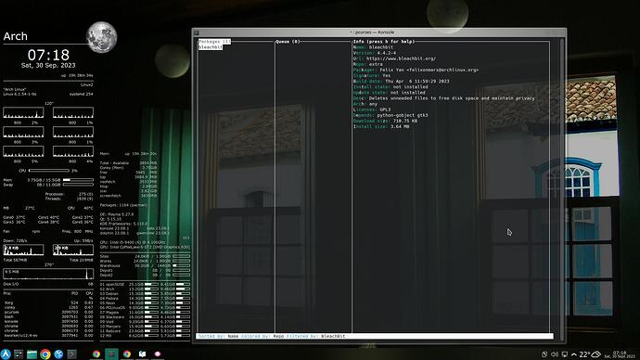The height and width of the screenshot is (360, 640).
Task: Click the Konsole window menu icon in titlebar
Action: pyautogui.click(x=197, y=32)
